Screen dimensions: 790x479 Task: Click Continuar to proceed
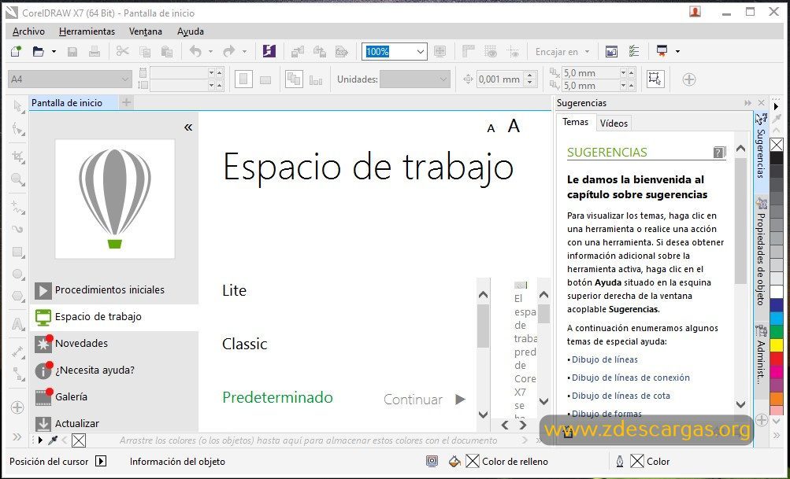click(425, 400)
